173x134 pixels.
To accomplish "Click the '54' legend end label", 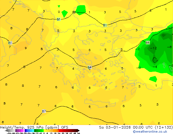I will pyautogui.click(x=79, y=133).
